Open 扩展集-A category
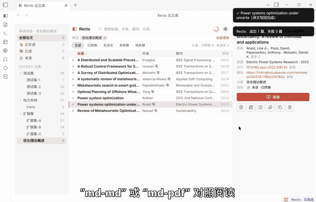This screenshot has height=202, width=316. pos(41,120)
